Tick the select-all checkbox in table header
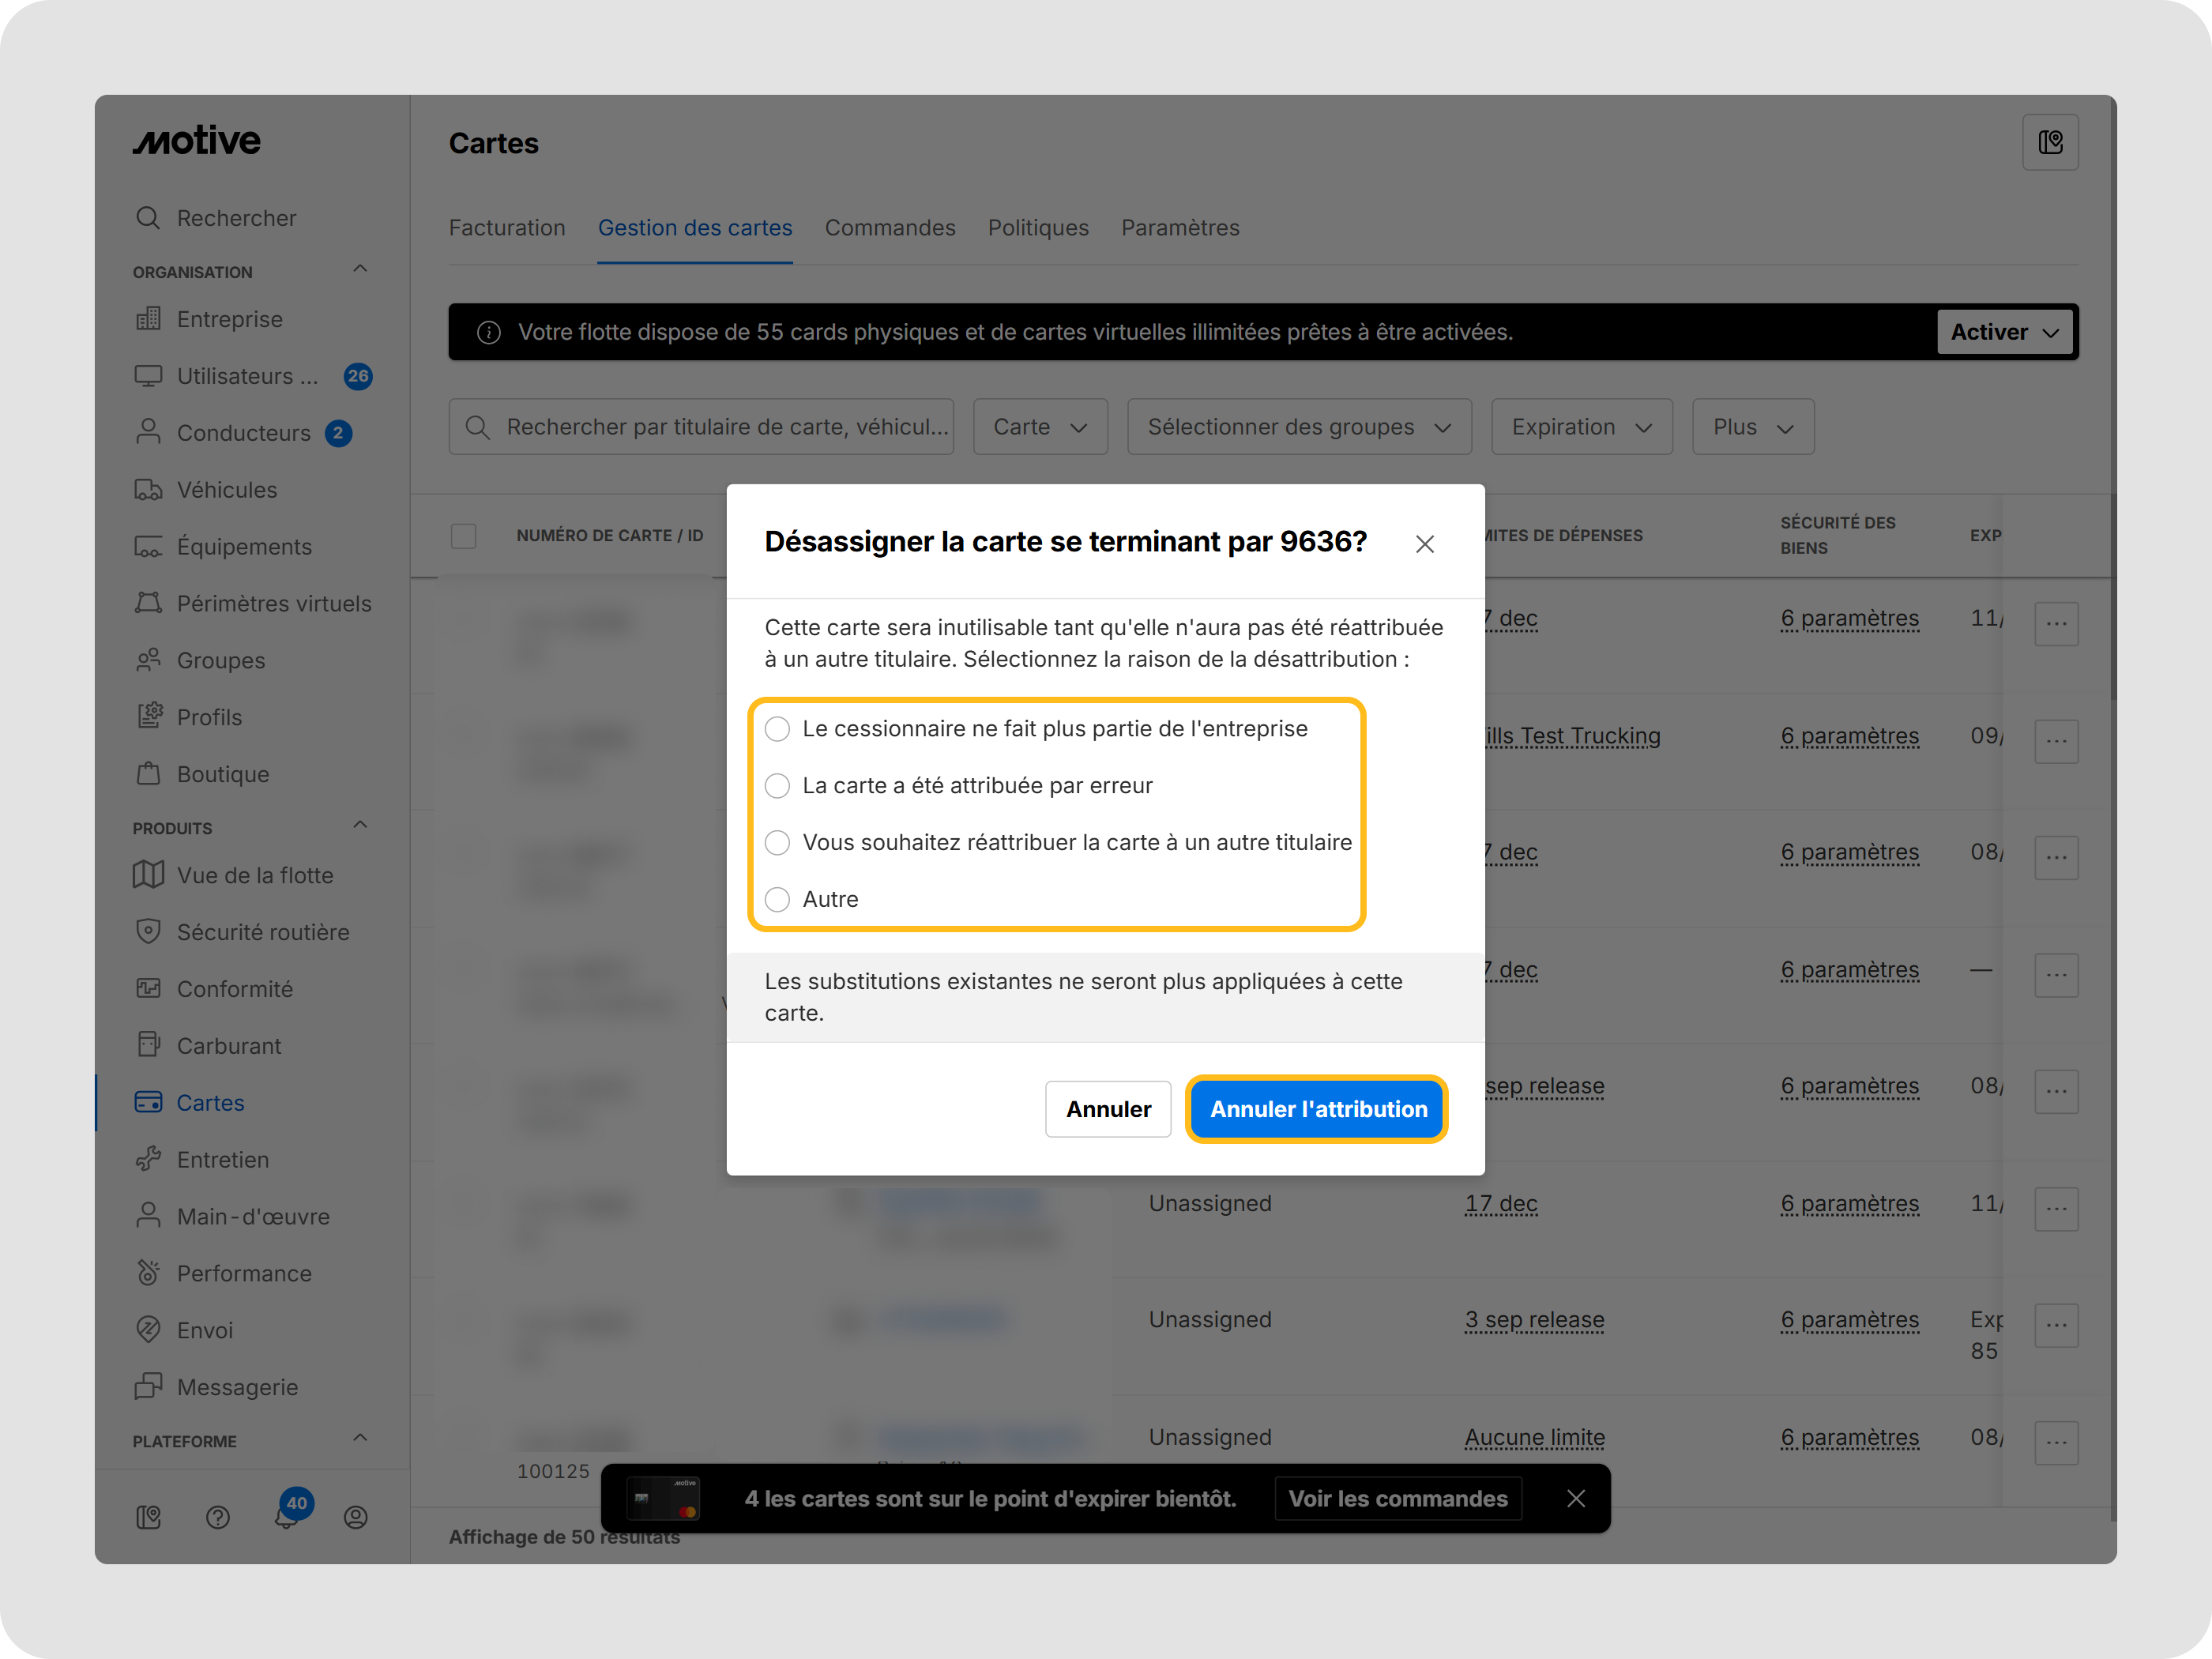 (463, 536)
